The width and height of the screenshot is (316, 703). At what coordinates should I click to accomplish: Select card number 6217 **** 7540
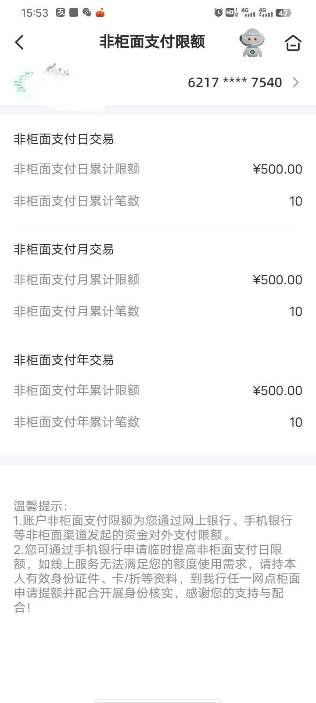(235, 83)
